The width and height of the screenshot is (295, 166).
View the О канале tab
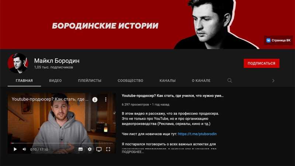point(201,80)
